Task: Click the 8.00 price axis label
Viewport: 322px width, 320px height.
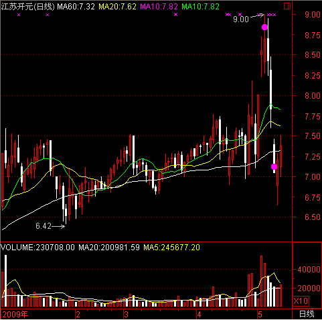Action: click(313, 96)
